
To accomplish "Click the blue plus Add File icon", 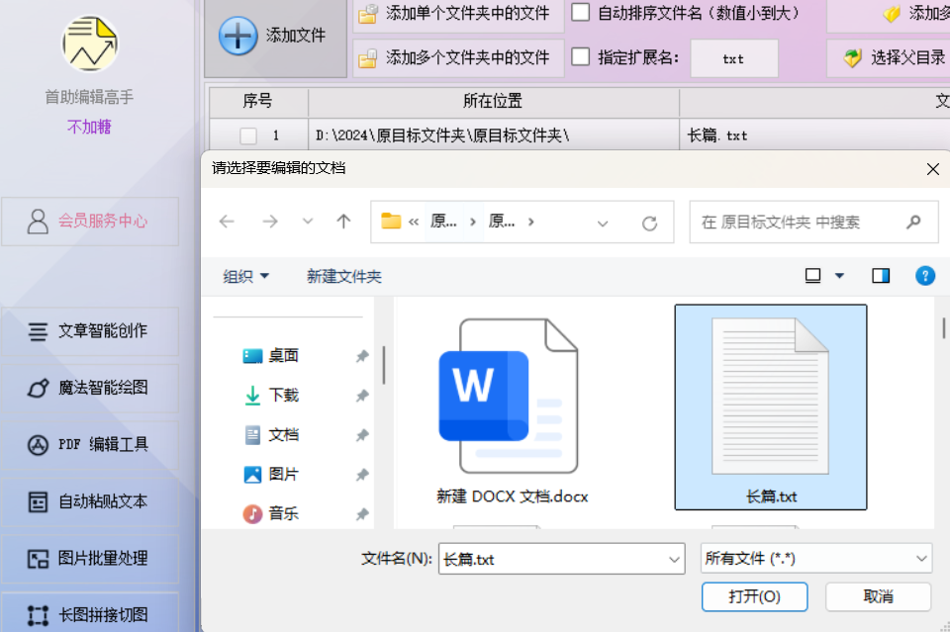I will tap(237, 36).
